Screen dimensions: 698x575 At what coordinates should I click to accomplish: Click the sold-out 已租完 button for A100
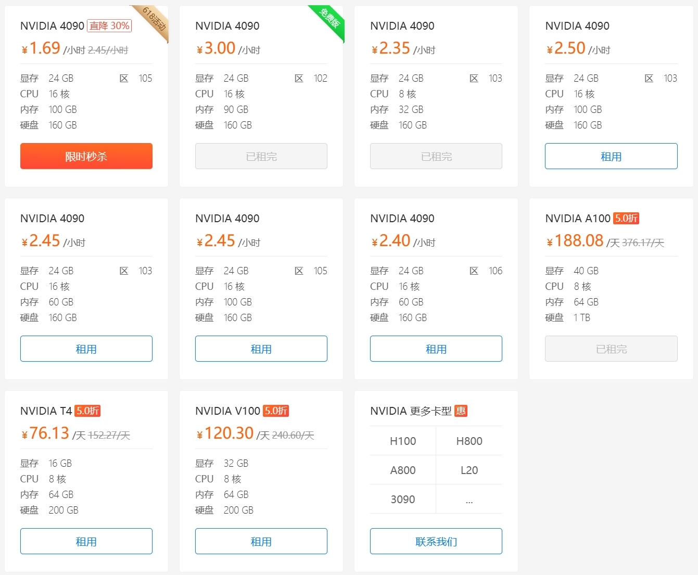611,349
